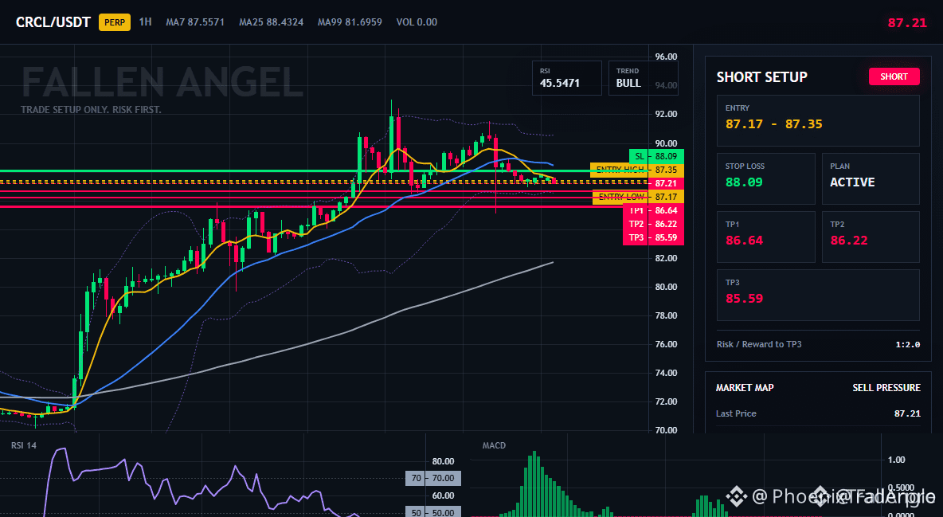This screenshot has height=517, width=943.
Task: Click the MA7 87.5571 indicator label
Action: 195,22
